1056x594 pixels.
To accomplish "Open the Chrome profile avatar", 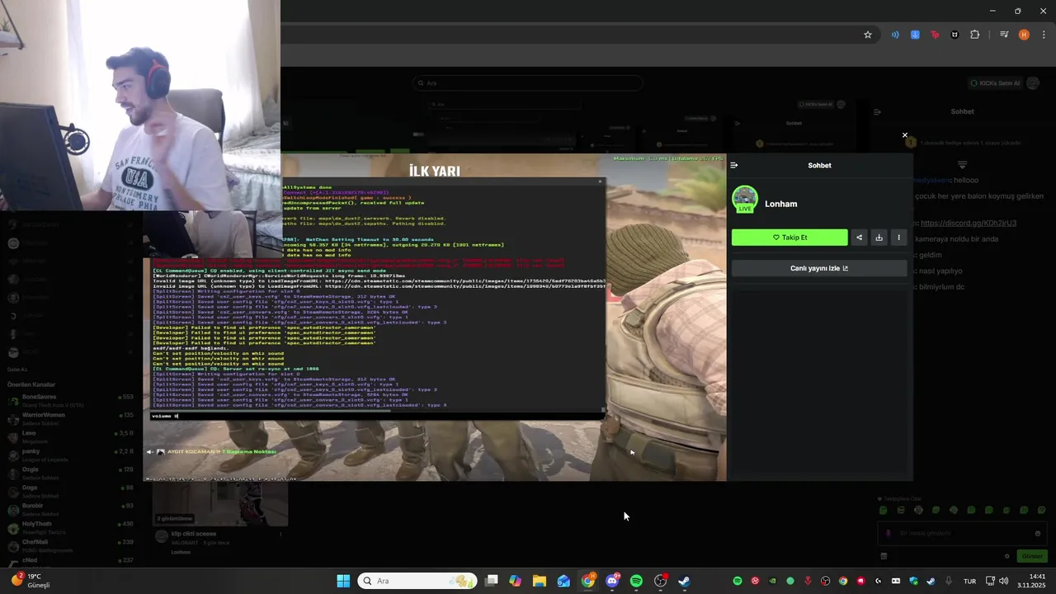I will [1024, 35].
